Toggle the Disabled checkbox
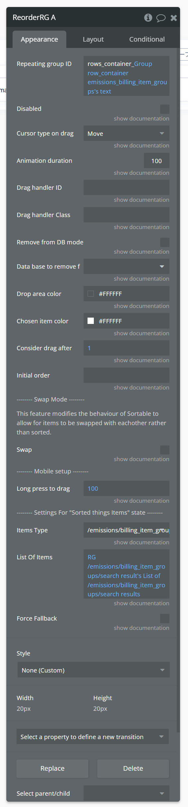 pos(165,109)
